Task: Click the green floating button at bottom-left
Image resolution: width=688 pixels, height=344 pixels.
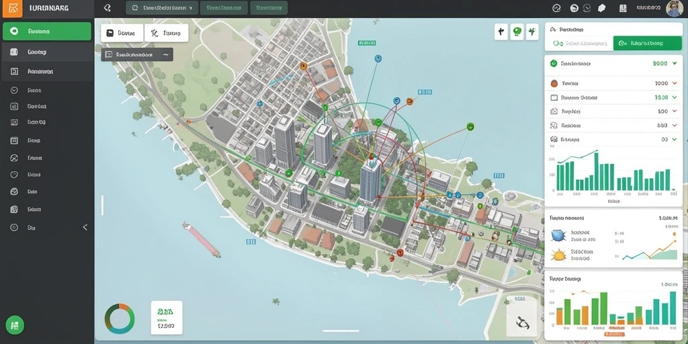Action: coord(15,325)
